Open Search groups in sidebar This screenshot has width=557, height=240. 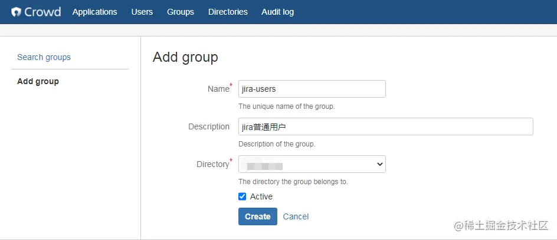point(44,57)
